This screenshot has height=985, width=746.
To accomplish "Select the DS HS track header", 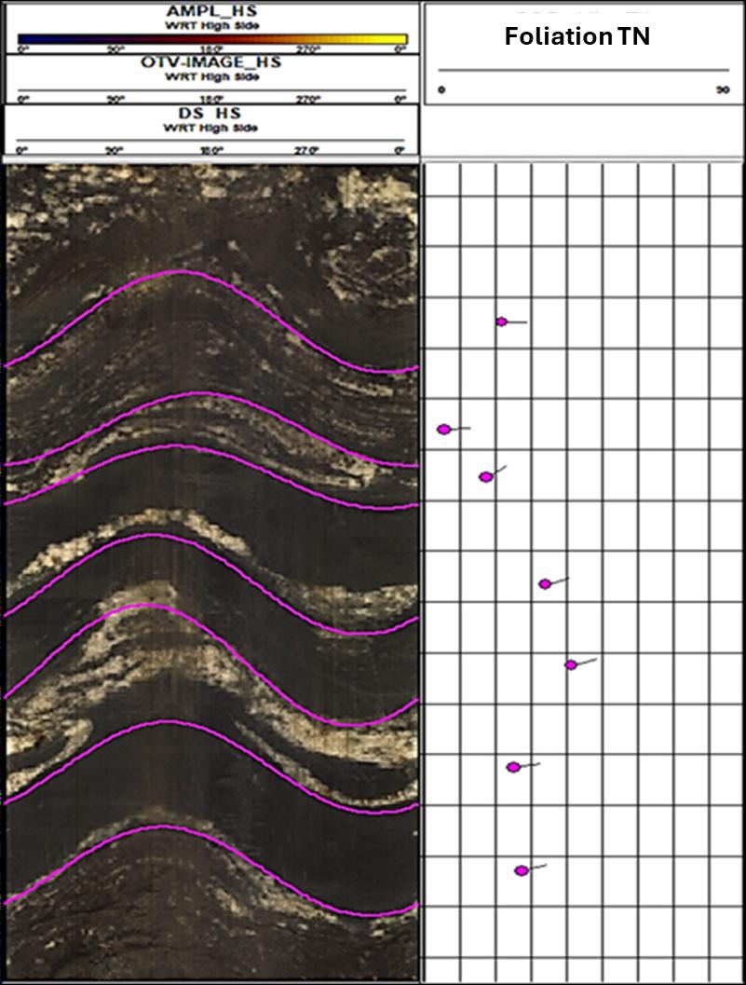I will pyautogui.click(x=211, y=130).
